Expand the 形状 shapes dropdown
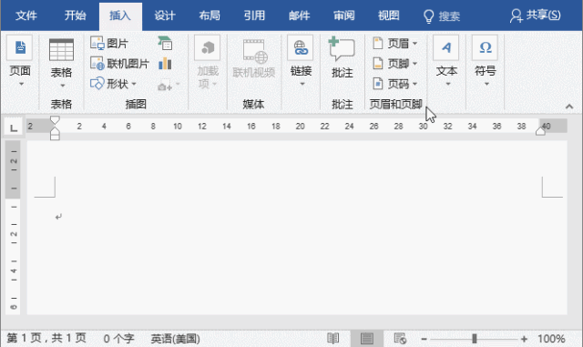Screen dimensions: 583x347 (134, 84)
